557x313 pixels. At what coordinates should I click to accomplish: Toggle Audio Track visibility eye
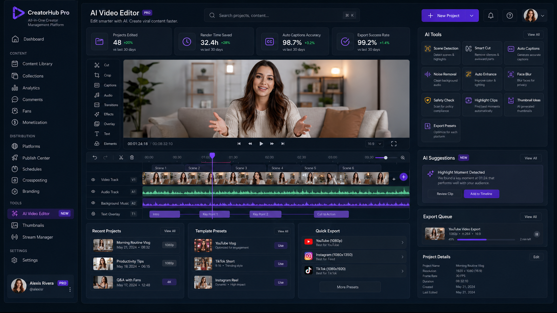93,192
